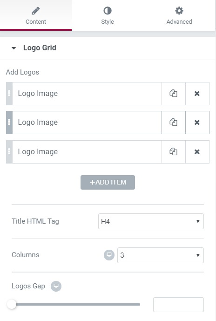Image resolution: width=216 pixels, height=321 pixels.
Task: Expand the first Logo Image item
Action: pyautogui.click(x=87, y=94)
